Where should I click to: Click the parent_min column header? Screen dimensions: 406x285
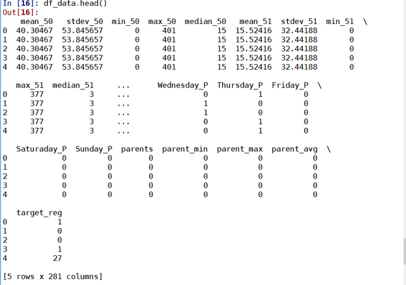click(185, 149)
